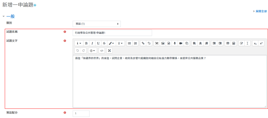Center align the text

click(200, 43)
